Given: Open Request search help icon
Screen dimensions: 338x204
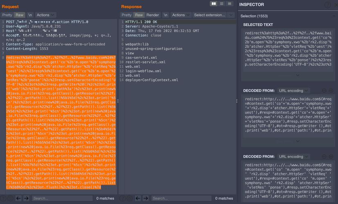Looking at the screenshot, I should tap(3, 198).
